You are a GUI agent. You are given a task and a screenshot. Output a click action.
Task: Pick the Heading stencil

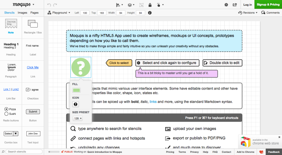tap(11, 49)
